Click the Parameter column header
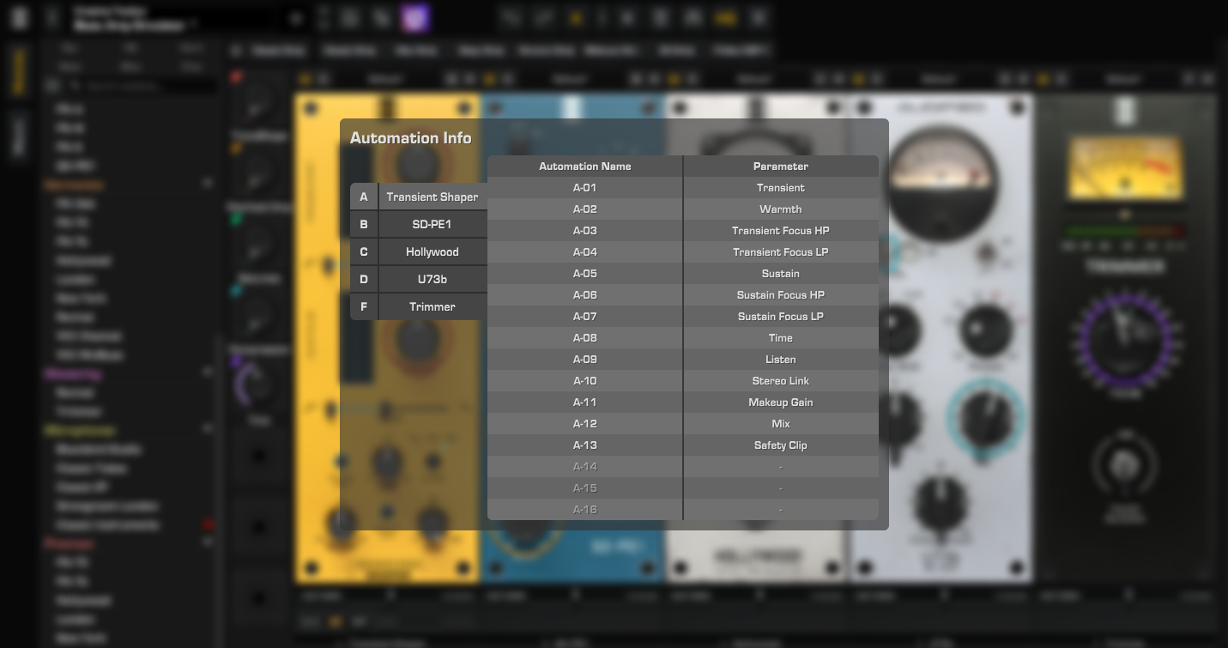The image size is (1228, 648). point(780,166)
